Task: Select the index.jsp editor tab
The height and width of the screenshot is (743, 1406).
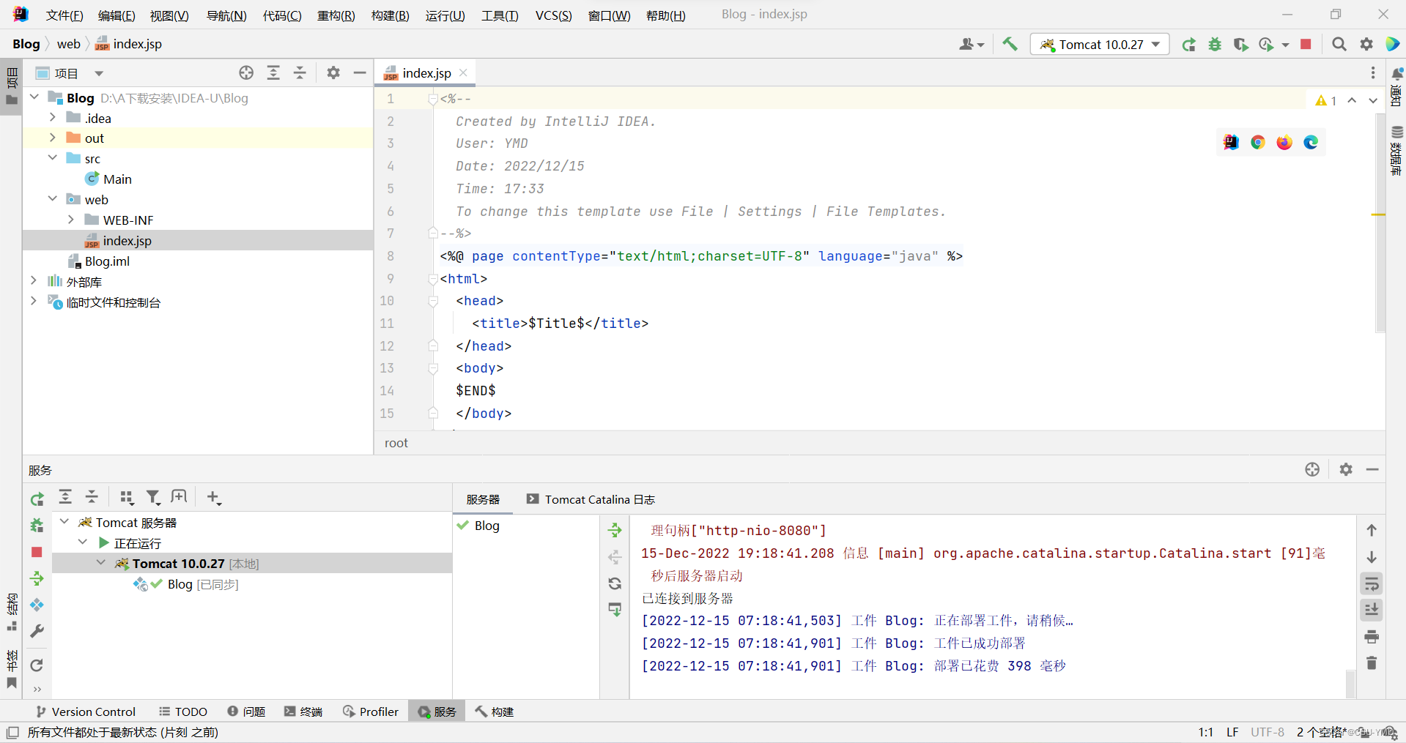Action: click(x=426, y=73)
